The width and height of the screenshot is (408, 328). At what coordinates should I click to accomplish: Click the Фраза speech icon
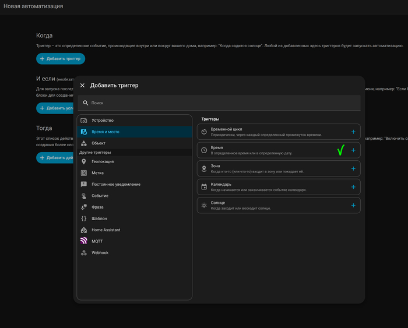pos(84,207)
